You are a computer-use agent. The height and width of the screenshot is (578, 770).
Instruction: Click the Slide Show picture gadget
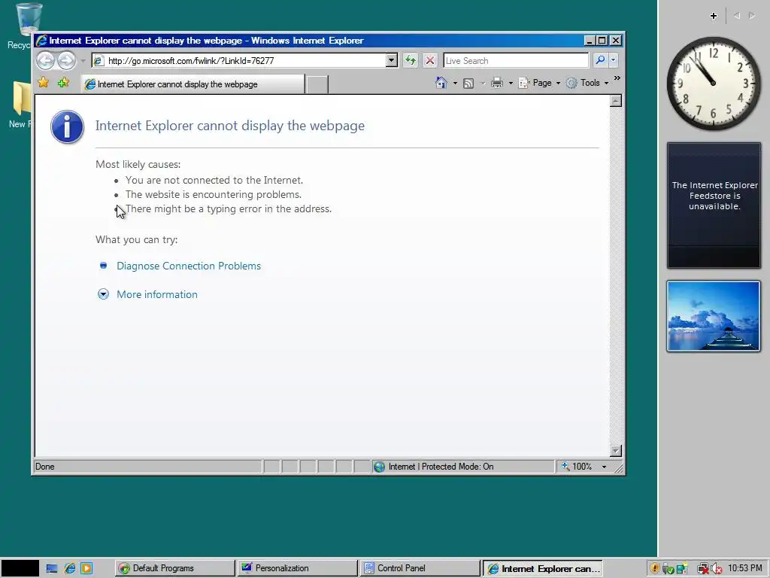pyautogui.click(x=714, y=316)
